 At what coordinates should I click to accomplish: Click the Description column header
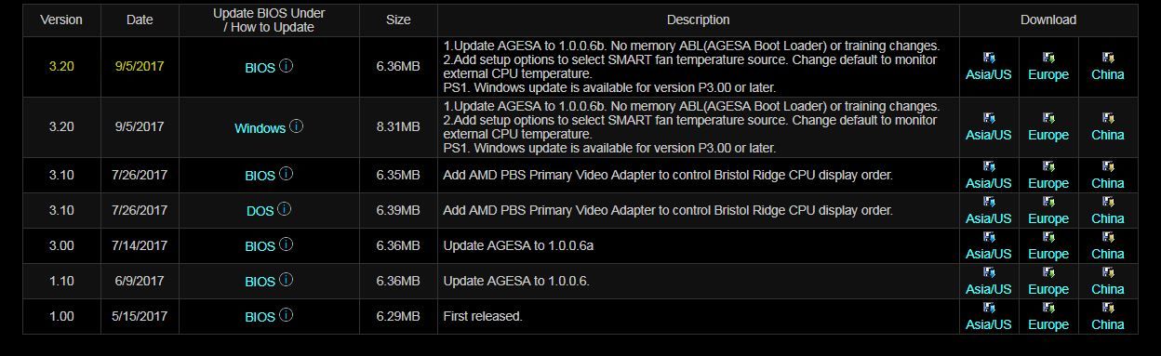pyautogui.click(x=699, y=20)
